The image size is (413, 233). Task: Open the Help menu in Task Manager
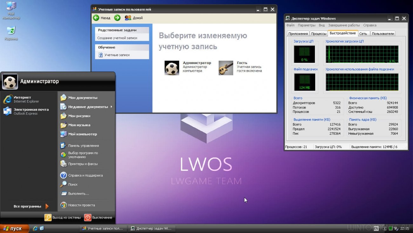(370, 25)
